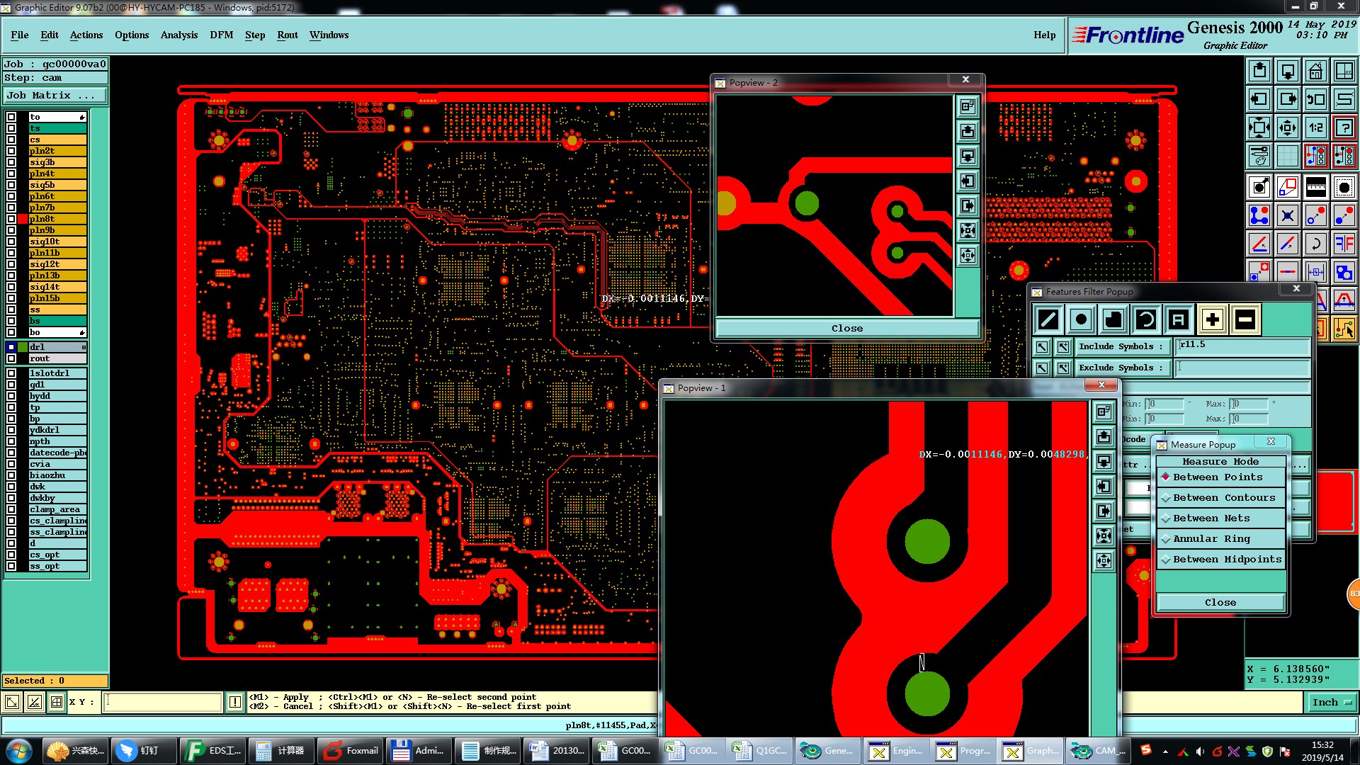Click the ruler measure tool icon
Image resolution: width=1360 pixels, height=765 pixels.
tap(1315, 187)
